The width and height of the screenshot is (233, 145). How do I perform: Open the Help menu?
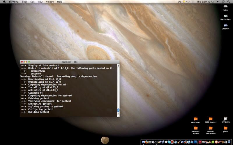(x=60, y=2)
